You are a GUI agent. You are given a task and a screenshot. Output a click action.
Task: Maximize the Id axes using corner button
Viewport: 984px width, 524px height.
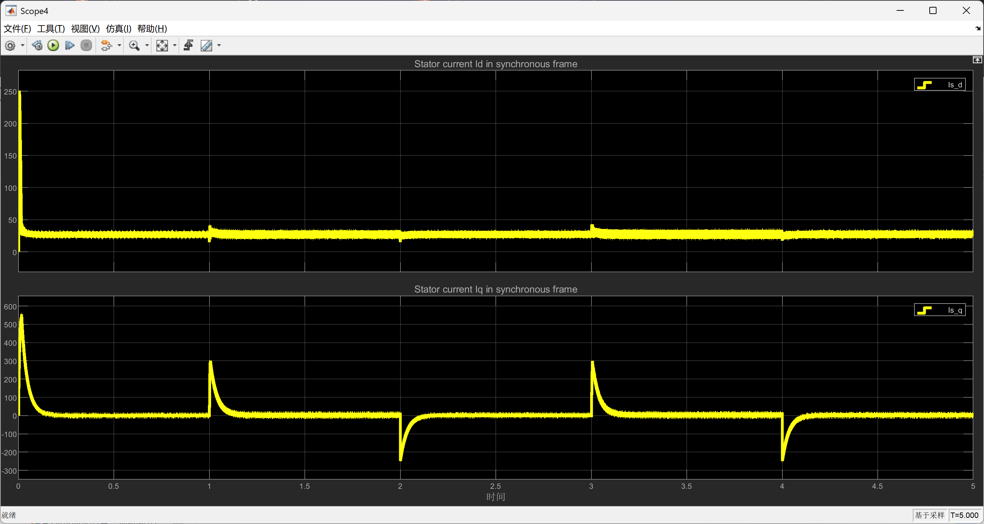coord(977,60)
